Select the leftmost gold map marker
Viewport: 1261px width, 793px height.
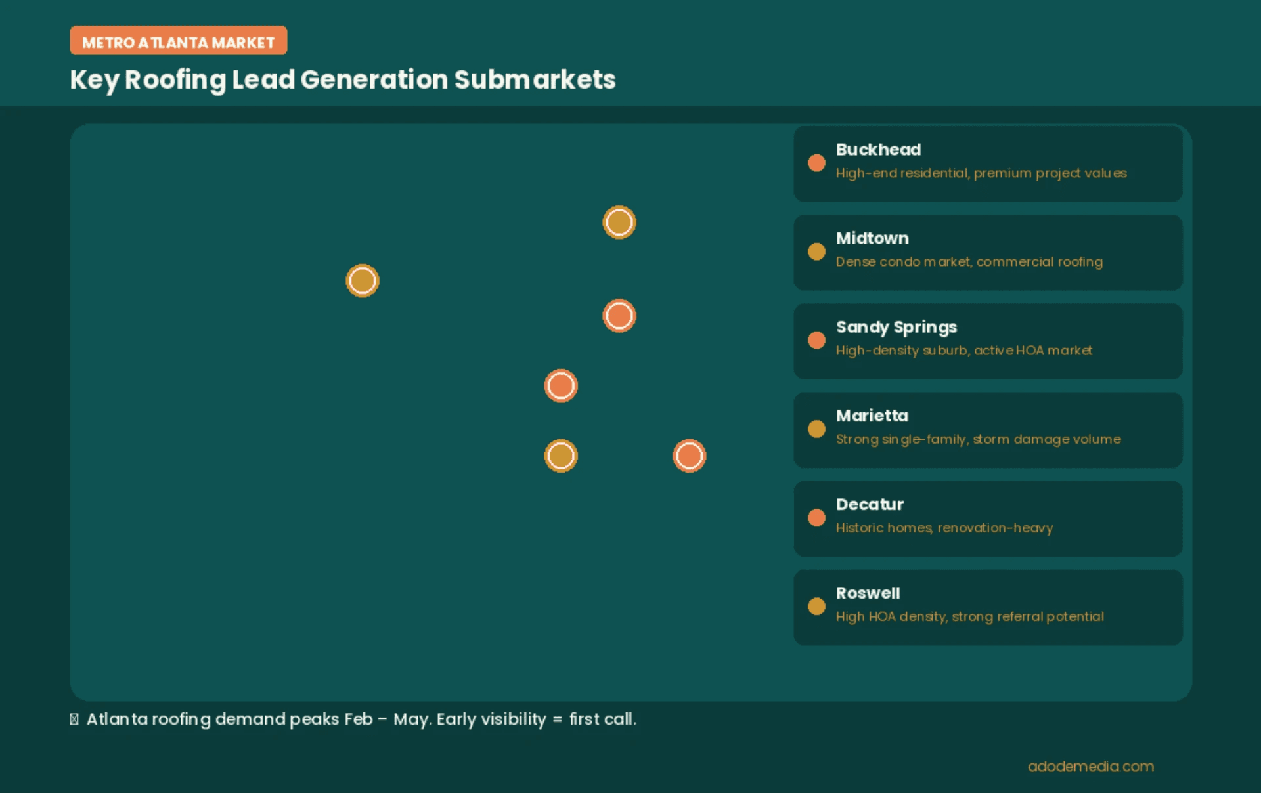[363, 281]
